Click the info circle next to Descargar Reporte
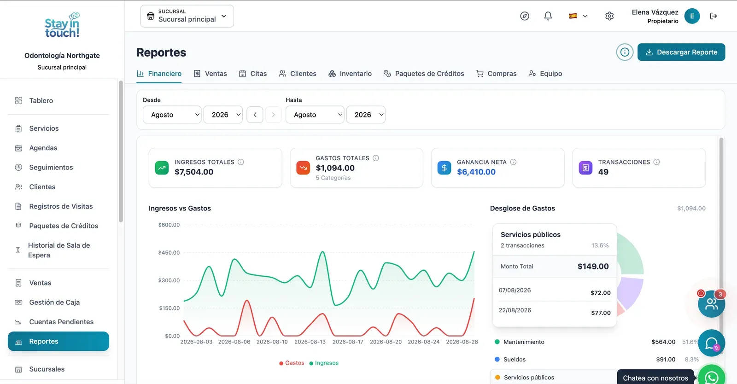737x384 pixels. (625, 52)
